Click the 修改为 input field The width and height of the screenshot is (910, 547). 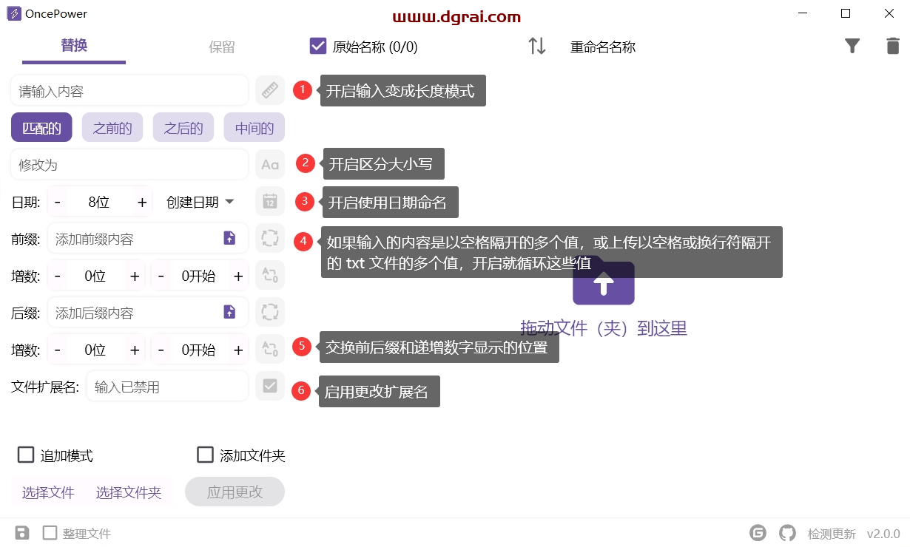(129, 164)
